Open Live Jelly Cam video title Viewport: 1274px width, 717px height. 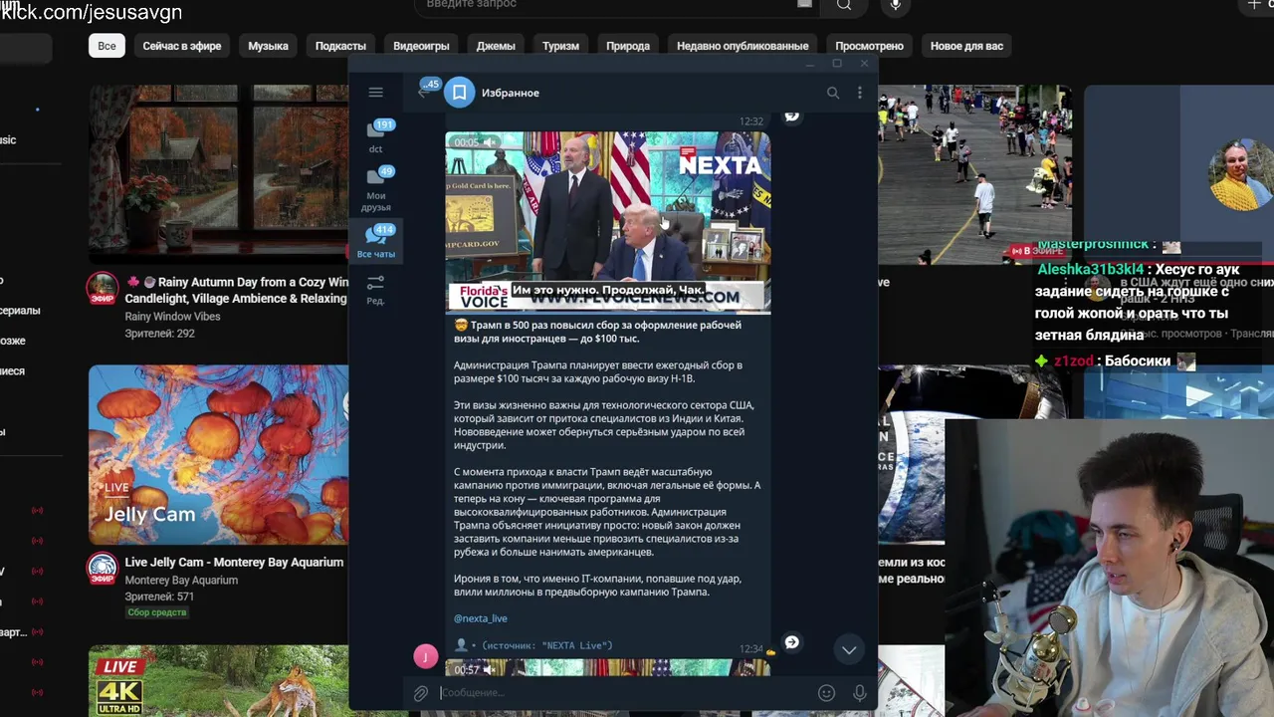tap(234, 562)
